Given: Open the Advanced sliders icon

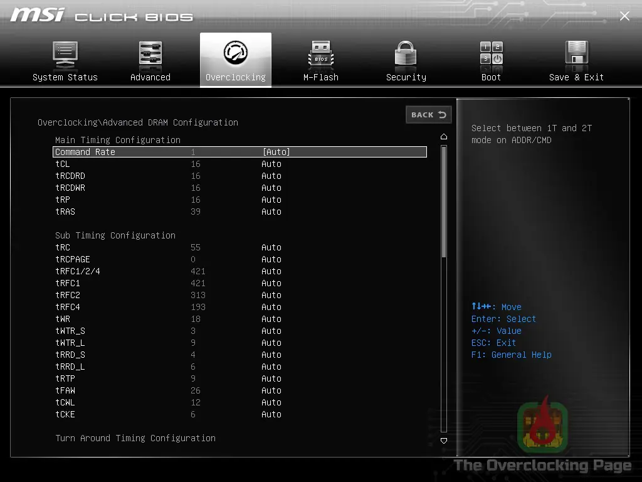Looking at the screenshot, I should (150, 53).
